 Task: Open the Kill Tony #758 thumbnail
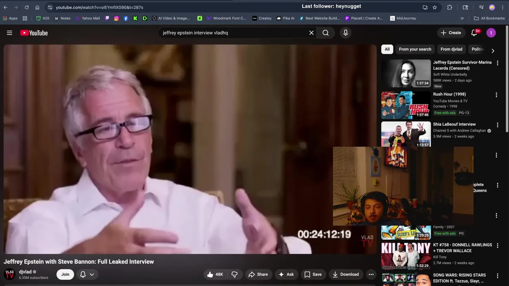pos(406,256)
